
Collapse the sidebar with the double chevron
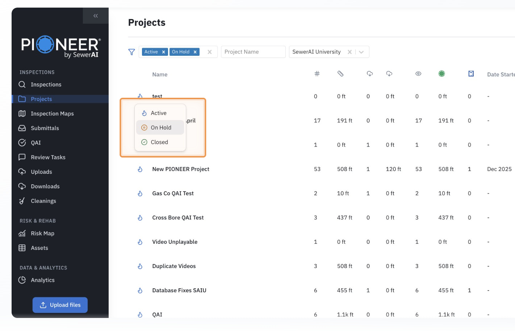coord(96,16)
